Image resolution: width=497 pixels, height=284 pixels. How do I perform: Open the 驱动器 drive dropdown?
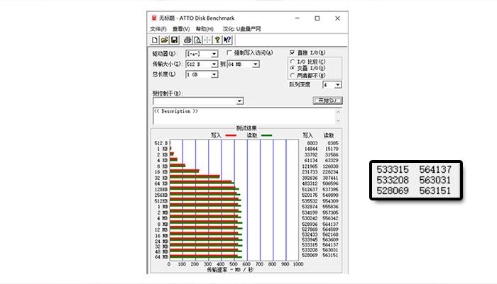214,54
